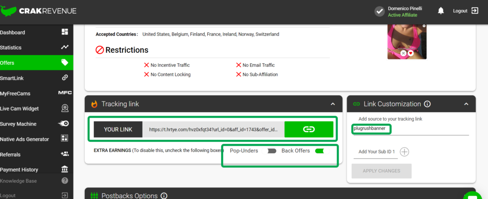488x199 pixels.
Task: Click the SmartLink chain icon in sidebar
Action: (x=65, y=78)
